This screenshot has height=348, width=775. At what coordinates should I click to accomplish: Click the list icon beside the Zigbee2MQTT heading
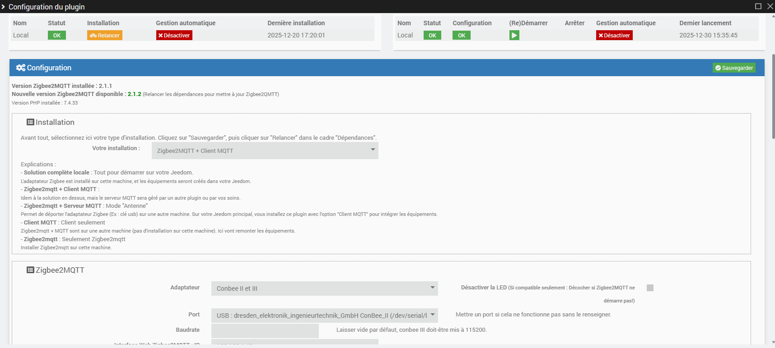point(30,270)
